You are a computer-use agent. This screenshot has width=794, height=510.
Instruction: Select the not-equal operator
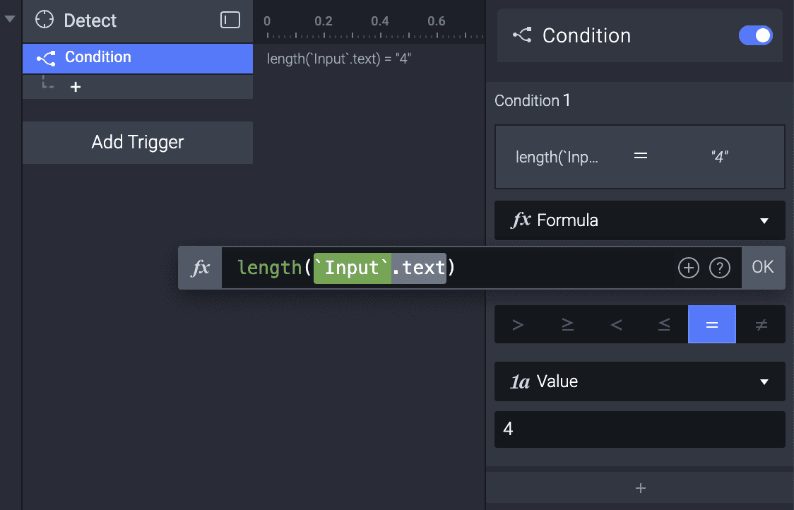click(x=761, y=324)
